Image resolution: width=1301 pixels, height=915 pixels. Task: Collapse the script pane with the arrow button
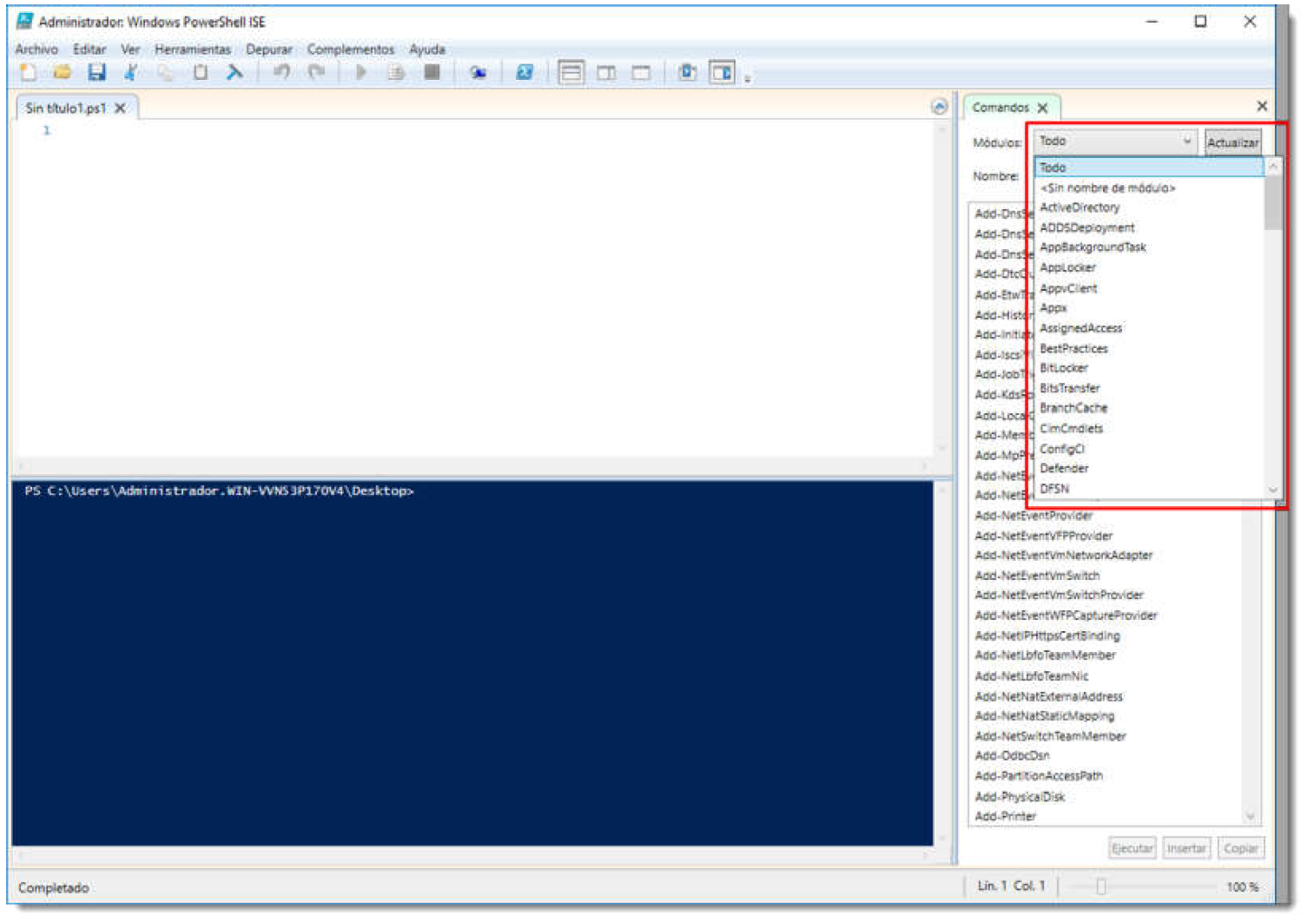939,107
